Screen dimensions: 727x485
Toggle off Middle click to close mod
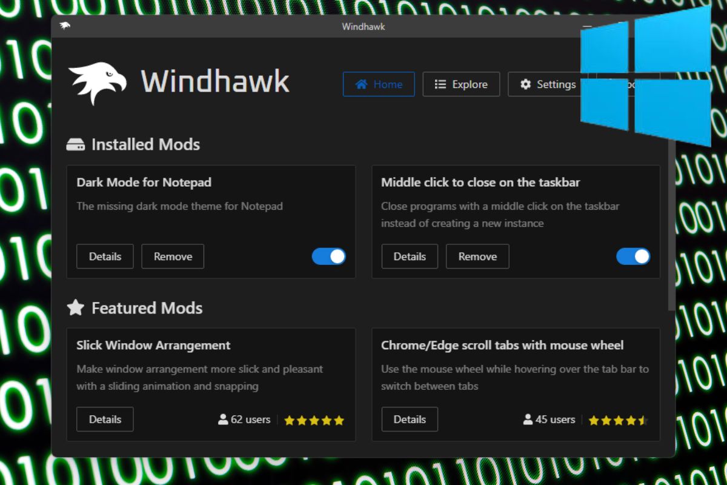click(633, 256)
